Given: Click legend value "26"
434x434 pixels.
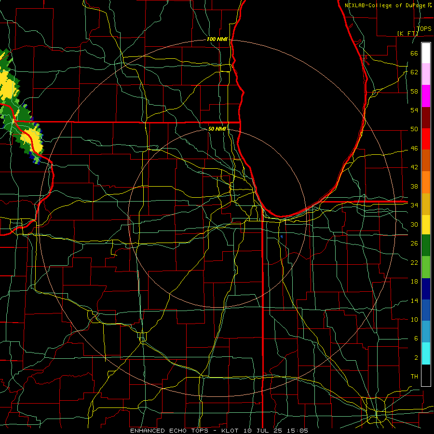Looking at the screenshot, I should (414, 244).
